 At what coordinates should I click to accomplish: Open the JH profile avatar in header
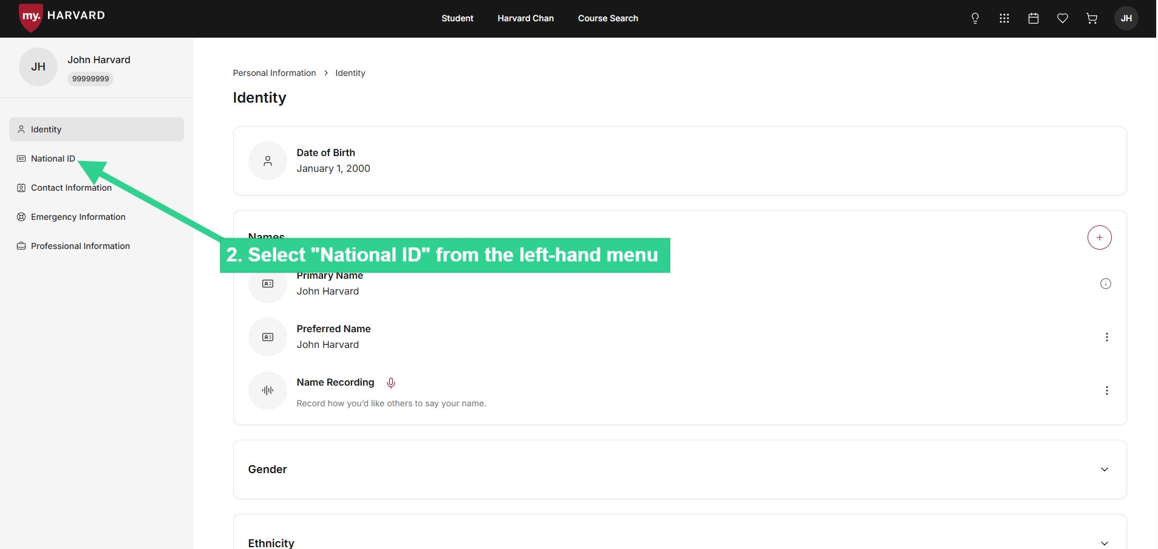[1126, 18]
